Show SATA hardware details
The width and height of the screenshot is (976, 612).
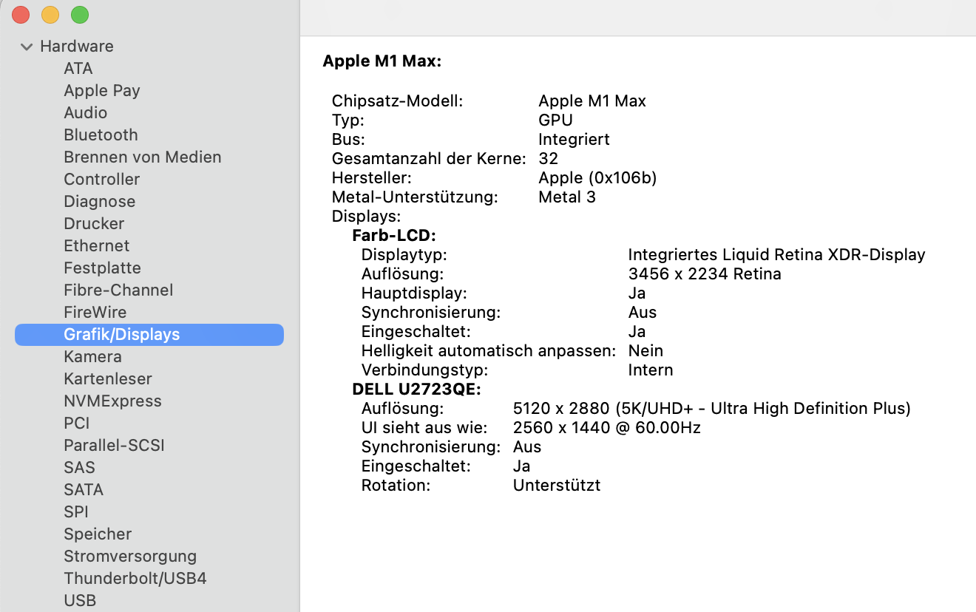(84, 490)
